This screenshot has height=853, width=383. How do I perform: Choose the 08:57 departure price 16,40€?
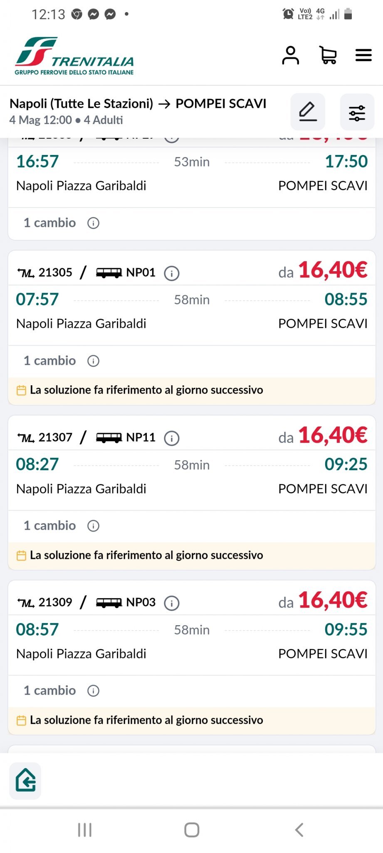332,600
